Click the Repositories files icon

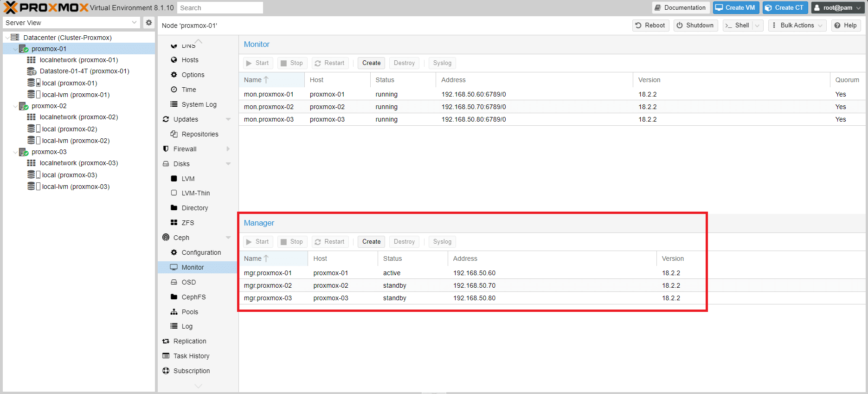click(x=174, y=134)
